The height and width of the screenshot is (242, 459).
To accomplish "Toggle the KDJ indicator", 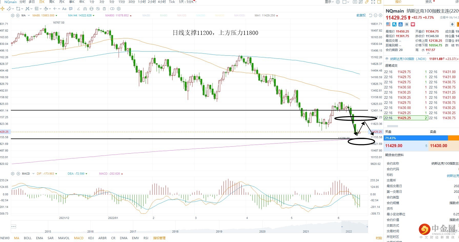I will [91, 238].
